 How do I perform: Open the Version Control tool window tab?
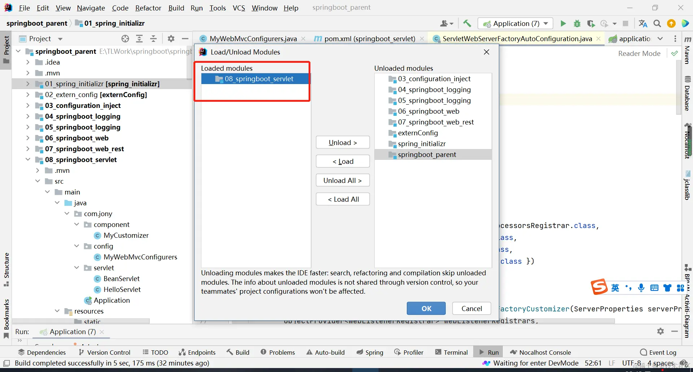pyautogui.click(x=104, y=352)
